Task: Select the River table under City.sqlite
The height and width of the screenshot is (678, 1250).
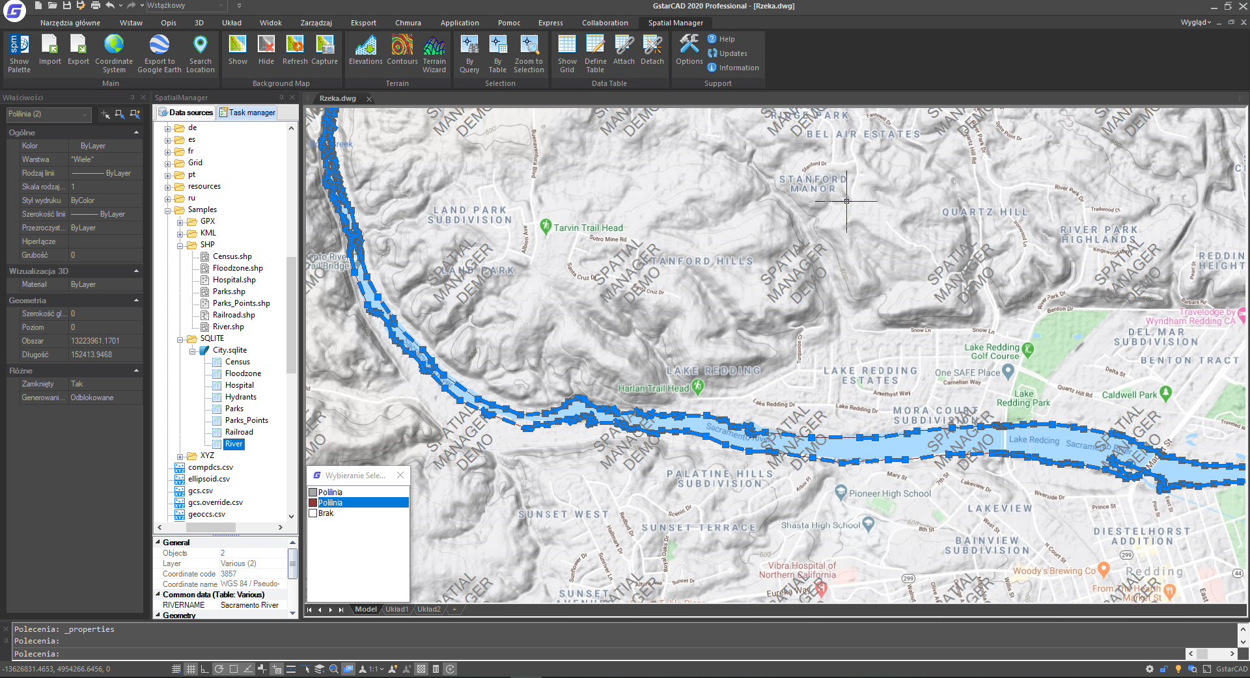Action: pos(234,444)
